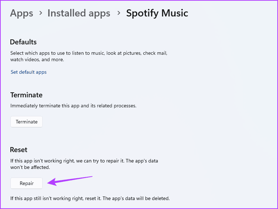Viewport: 278px width, 209px height.
Task: Click the word 'Spotify' in the title
Action: coord(143,13)
